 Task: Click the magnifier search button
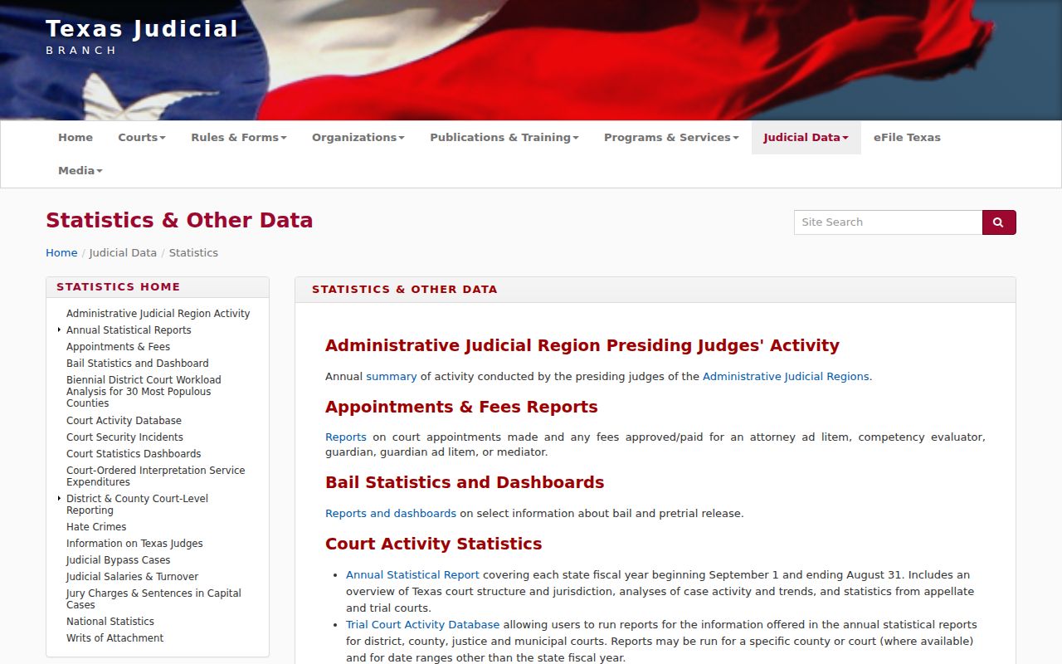coord(999,222)
